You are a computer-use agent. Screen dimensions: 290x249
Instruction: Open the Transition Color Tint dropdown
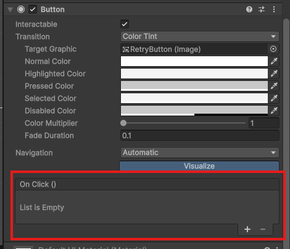(x=200, y=36)
